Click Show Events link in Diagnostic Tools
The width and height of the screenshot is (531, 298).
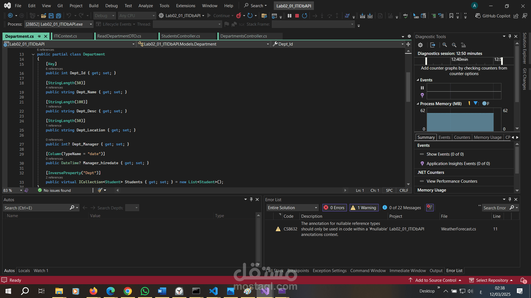point(445,154)
